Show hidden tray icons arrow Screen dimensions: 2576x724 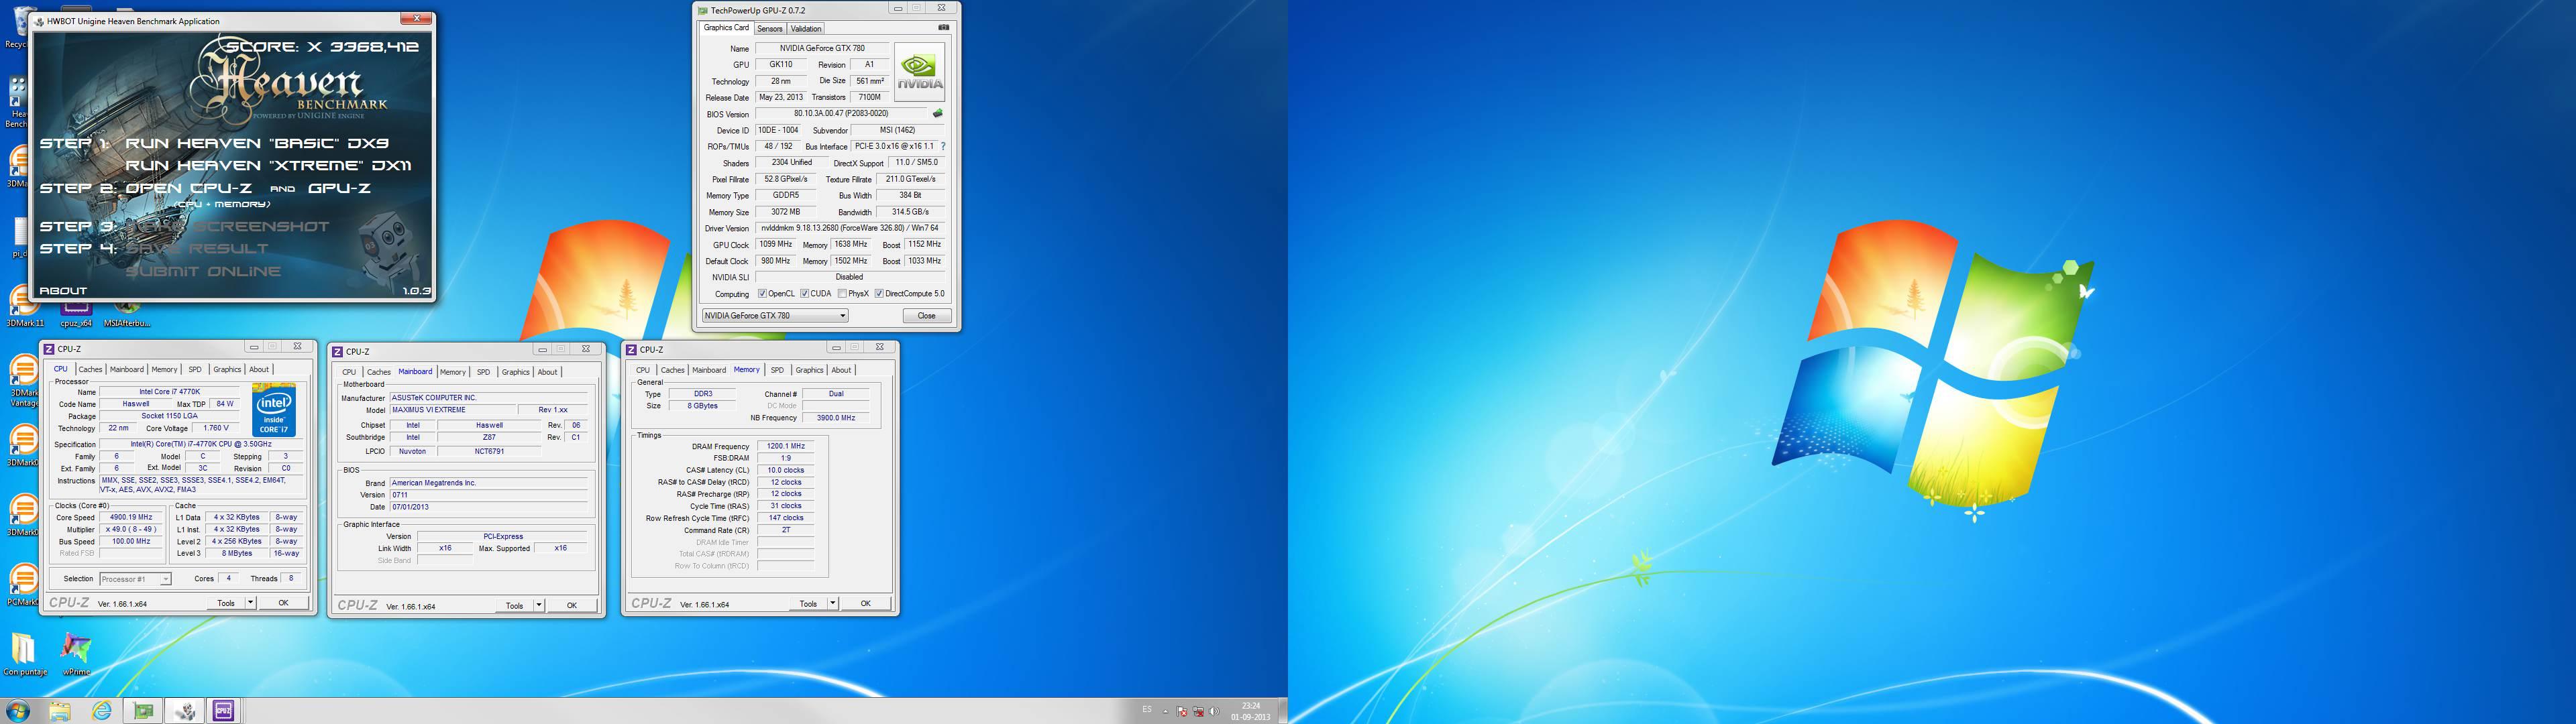[x=1166, y=712]
